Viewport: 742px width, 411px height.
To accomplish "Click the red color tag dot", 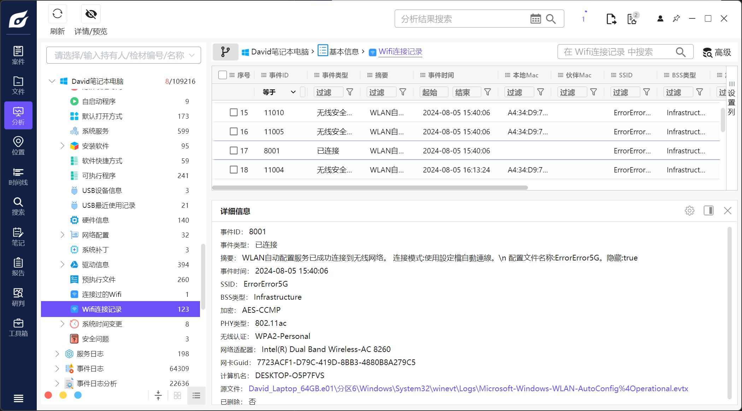I will (x=48, y=395).
